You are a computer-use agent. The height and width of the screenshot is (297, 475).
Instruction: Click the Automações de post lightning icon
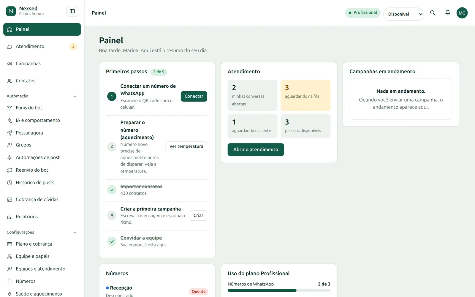pyautogui.click(x=9, y=157)
